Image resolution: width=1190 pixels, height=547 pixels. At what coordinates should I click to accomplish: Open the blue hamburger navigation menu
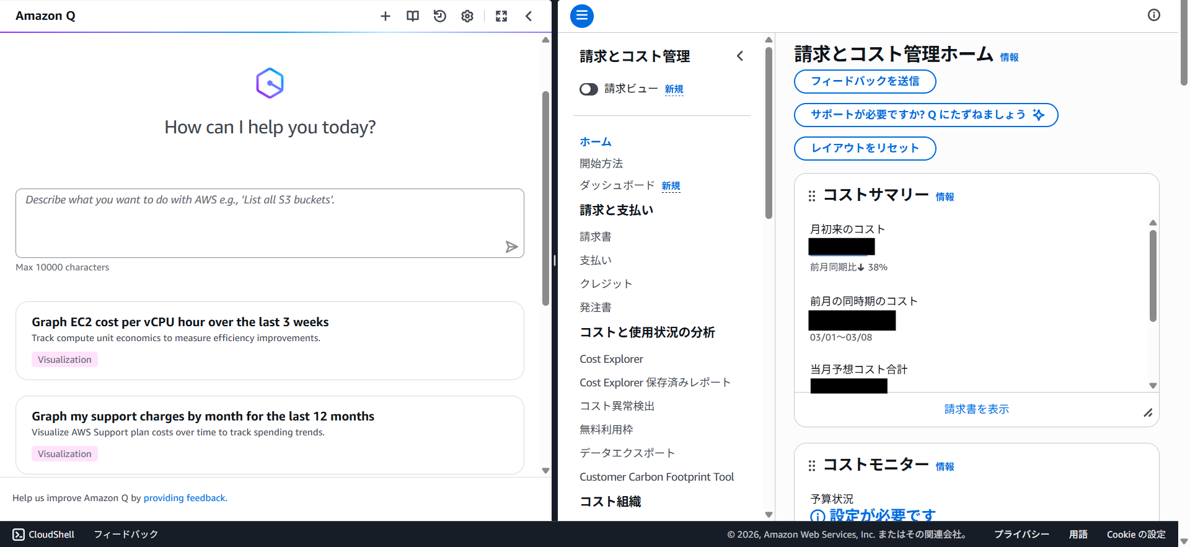[582, 16]
